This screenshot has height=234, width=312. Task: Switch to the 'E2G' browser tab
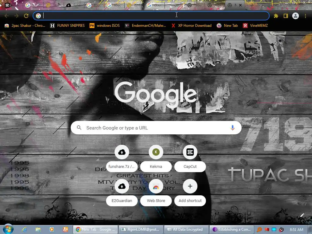coord(134,5)
